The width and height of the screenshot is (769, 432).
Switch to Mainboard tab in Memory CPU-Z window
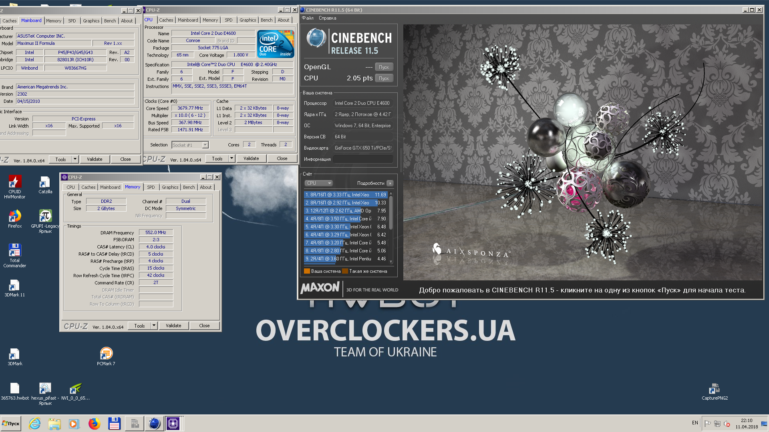coord(110,187)
